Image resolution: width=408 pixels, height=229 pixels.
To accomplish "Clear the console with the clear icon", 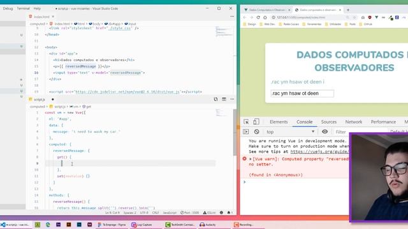I will [256, 132].
